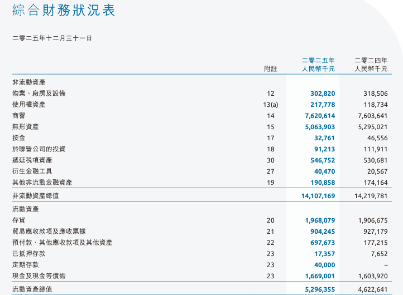Select the value 7,620,614
Screen dimensions: 403x295
[x=320, y=116]
